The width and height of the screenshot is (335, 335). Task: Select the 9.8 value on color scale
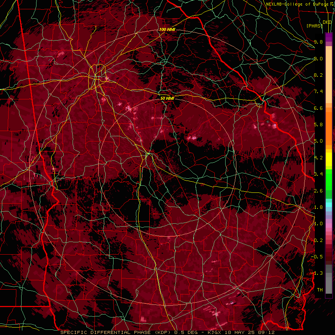[318, 42]
